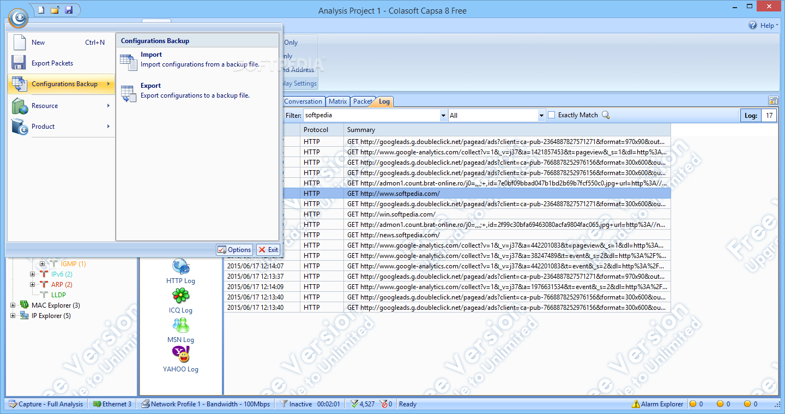Select the GET http://news.softpedia.com/ row

pyautogui.click(x=447, y=235)
